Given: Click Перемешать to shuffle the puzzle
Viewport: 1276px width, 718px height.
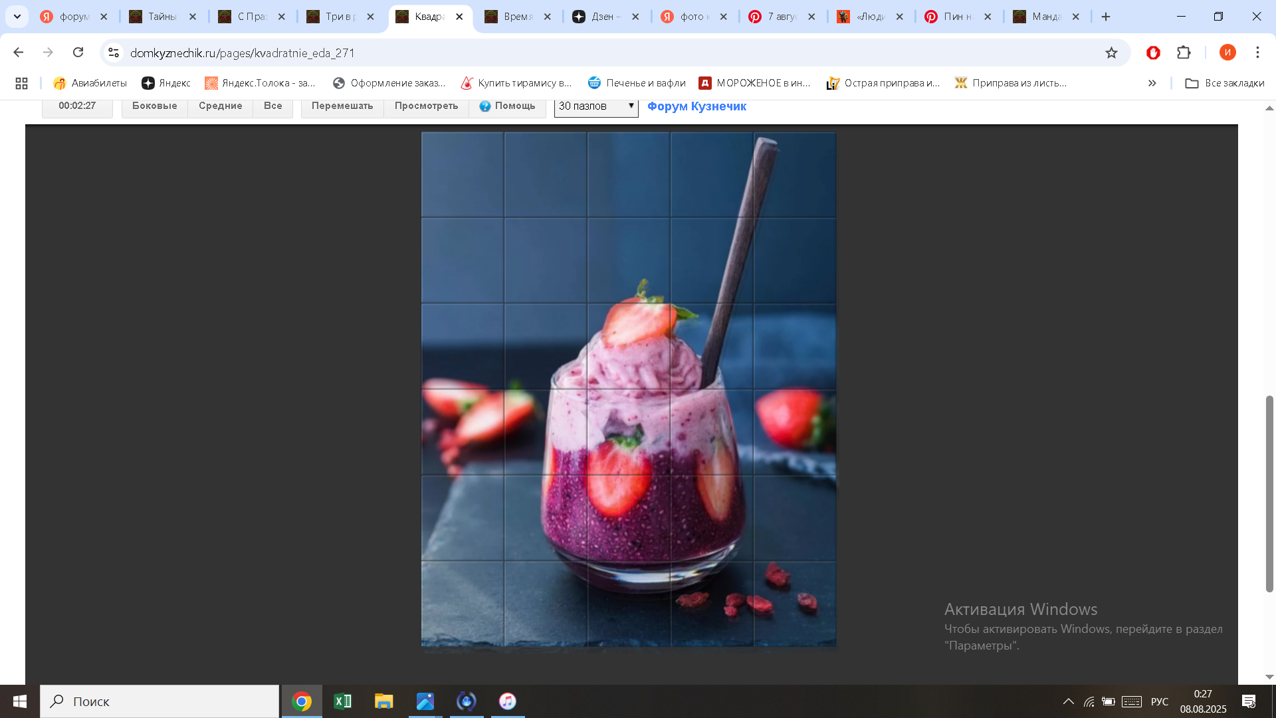Looking at the screenshot, I should (x=342, y=106).
